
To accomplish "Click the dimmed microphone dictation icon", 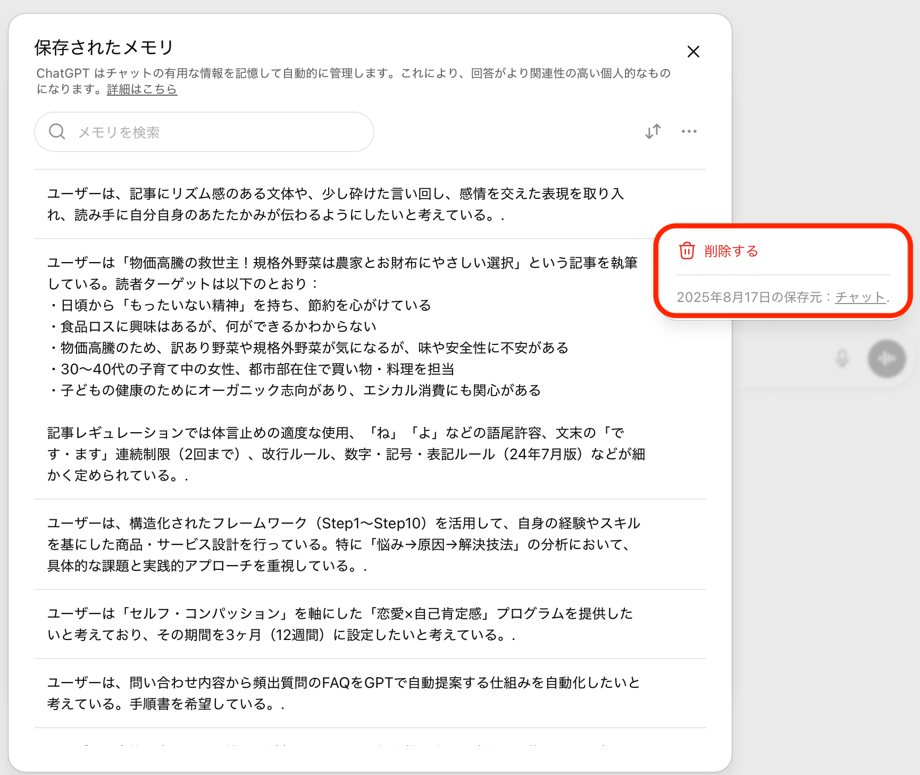I will click(x=842, y=359).
